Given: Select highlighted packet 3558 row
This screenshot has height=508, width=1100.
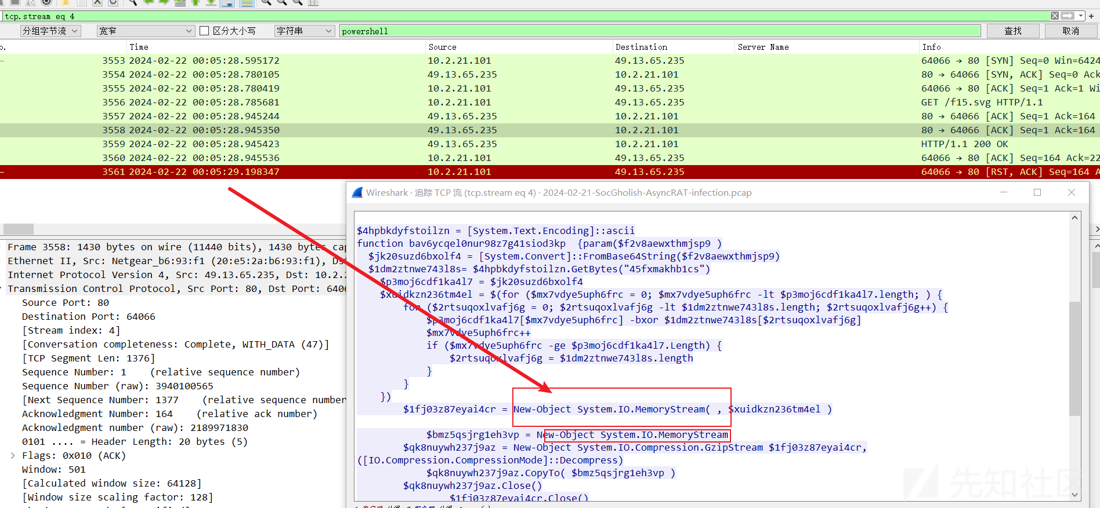Looking at the screenshot, I should coord(550,130).
